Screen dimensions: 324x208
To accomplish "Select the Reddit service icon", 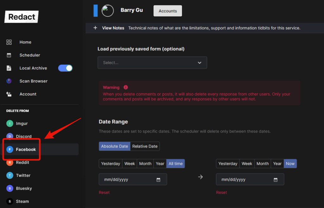I will 10,162.
